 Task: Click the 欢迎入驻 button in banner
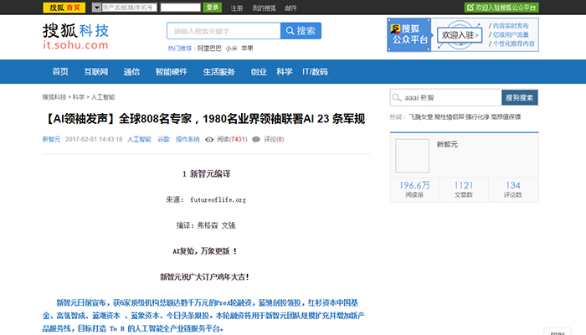click(460, 36)
